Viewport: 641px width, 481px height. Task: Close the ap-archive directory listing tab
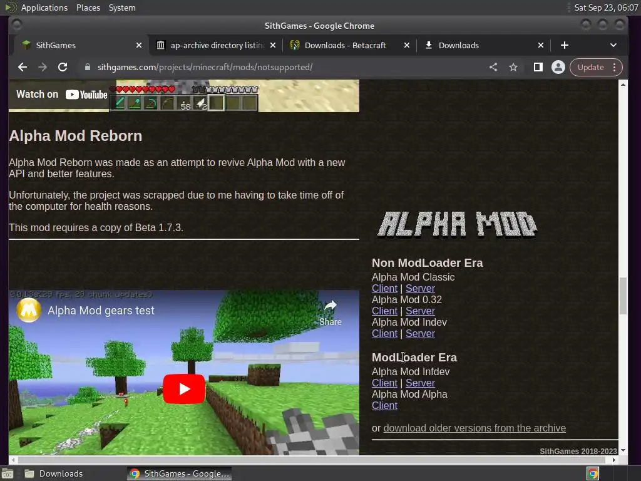point(273,45)
